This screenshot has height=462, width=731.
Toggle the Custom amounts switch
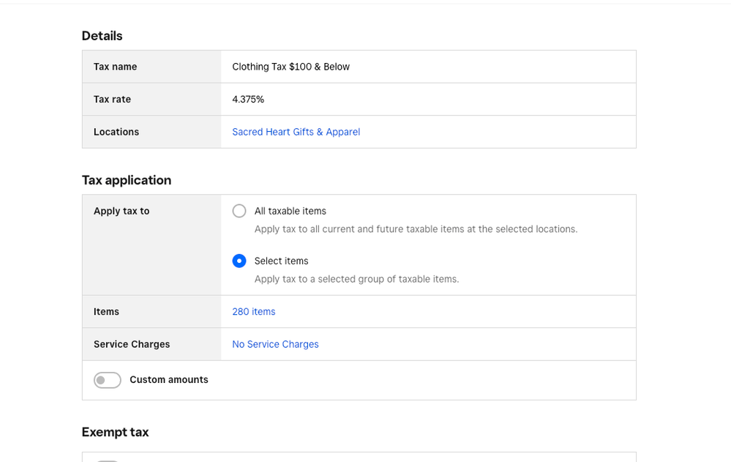pyautogui.click(x=108, y=380)
